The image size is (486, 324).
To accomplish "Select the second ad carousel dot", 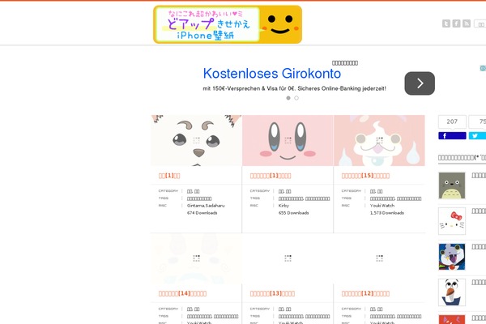I will (x=296, y=98).
